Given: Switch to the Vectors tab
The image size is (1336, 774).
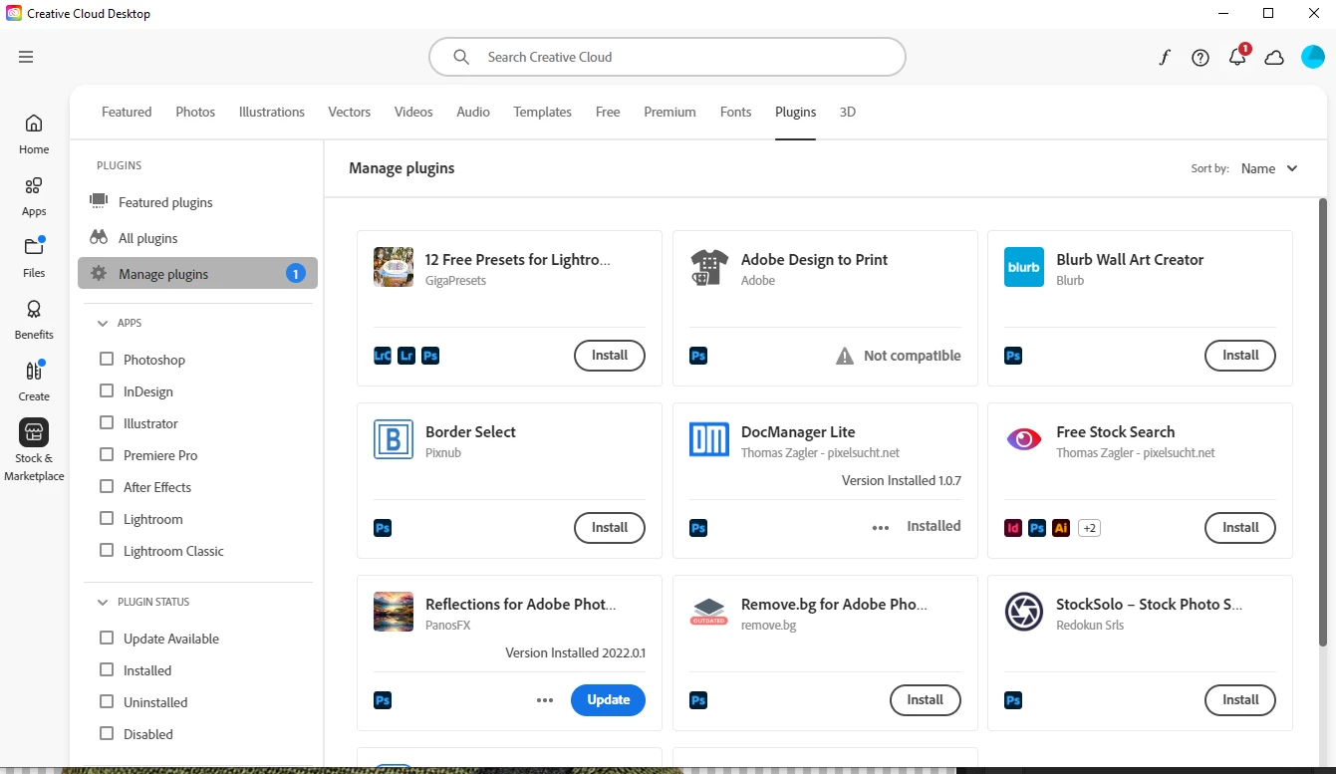Looking at the screenshot, I should pyautogui.click(x=350, y=112).
